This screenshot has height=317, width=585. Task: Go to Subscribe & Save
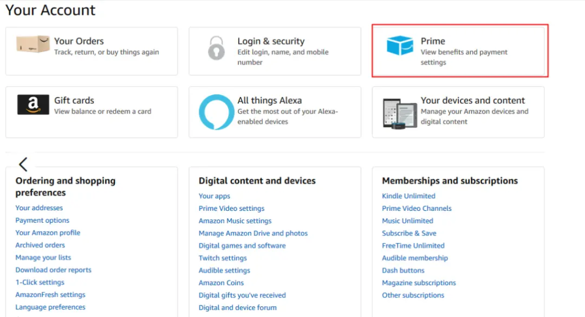pyautogui.click(x=409, y=233)
